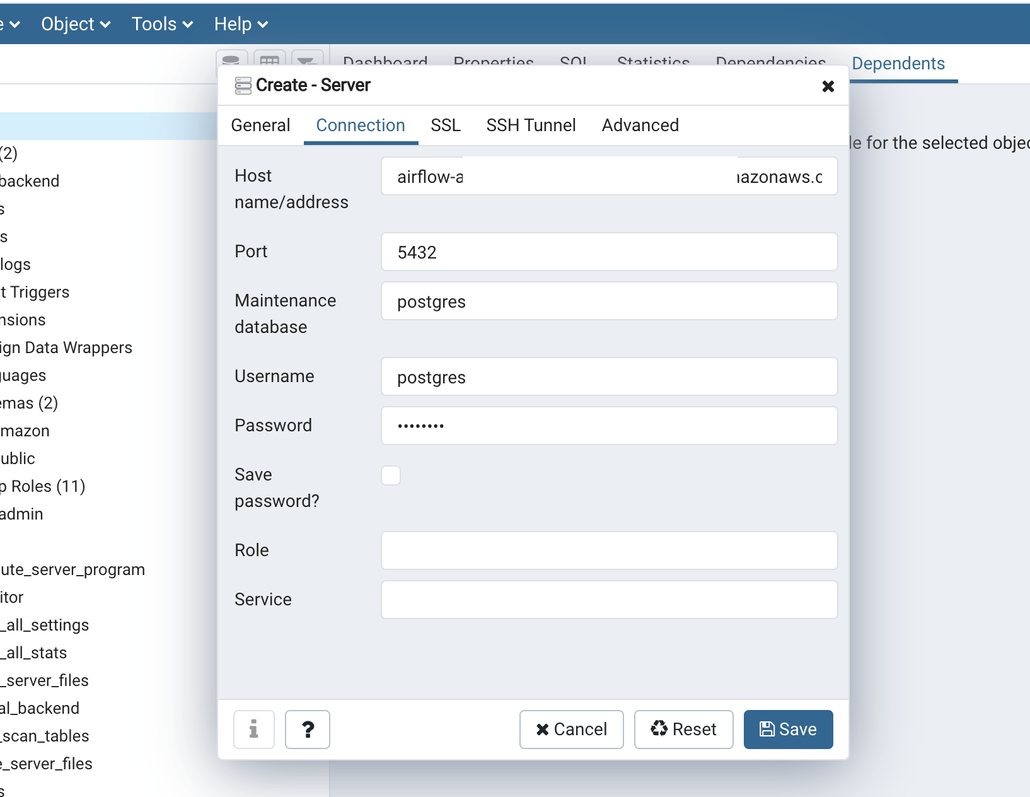
Task: Open help via the question mark icon
Action: coord(308,730)
